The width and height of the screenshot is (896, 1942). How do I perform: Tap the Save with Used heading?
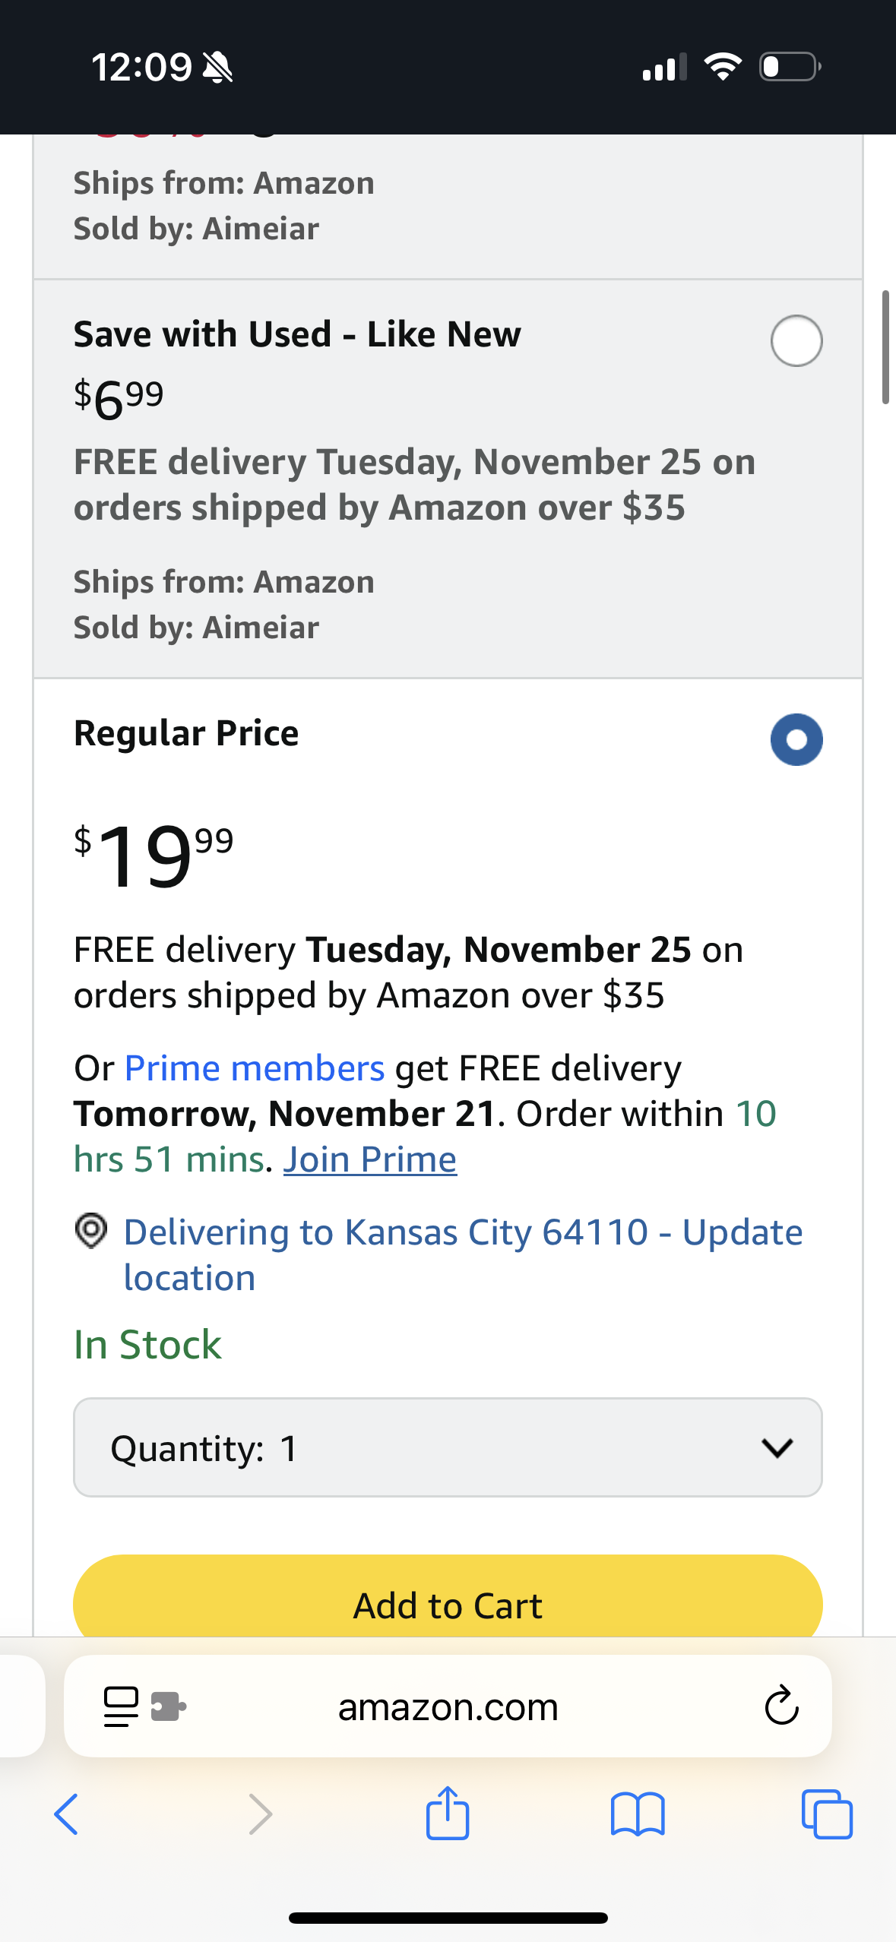(297, 334)
